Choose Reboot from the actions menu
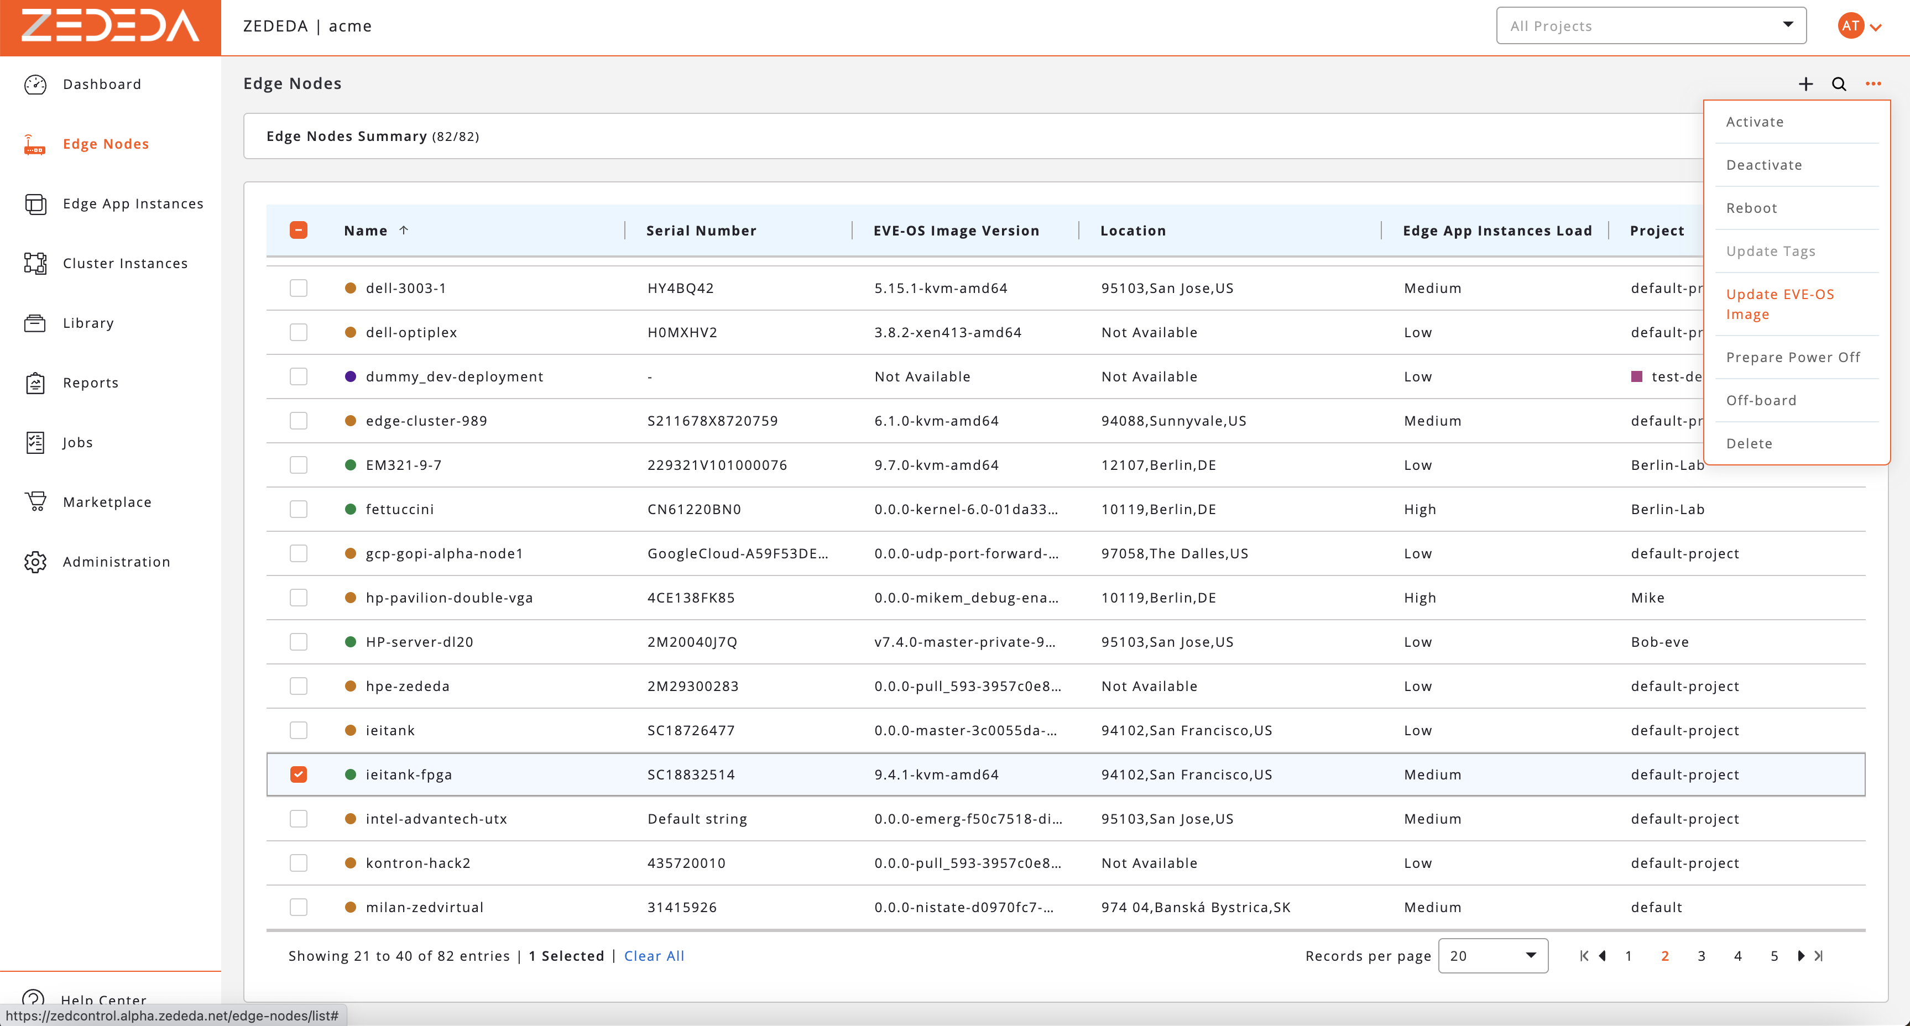The width and height of the screenshot is (1910, 1026). coord(1752,207)
